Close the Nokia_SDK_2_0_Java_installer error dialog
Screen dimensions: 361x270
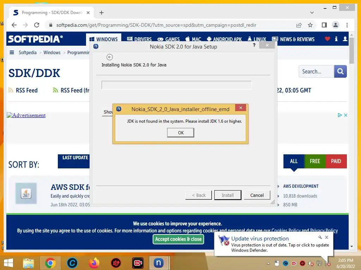pos(240,108)
